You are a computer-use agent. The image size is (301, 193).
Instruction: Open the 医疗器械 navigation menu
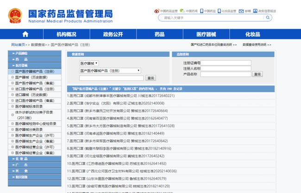click(x=206, y=34)
